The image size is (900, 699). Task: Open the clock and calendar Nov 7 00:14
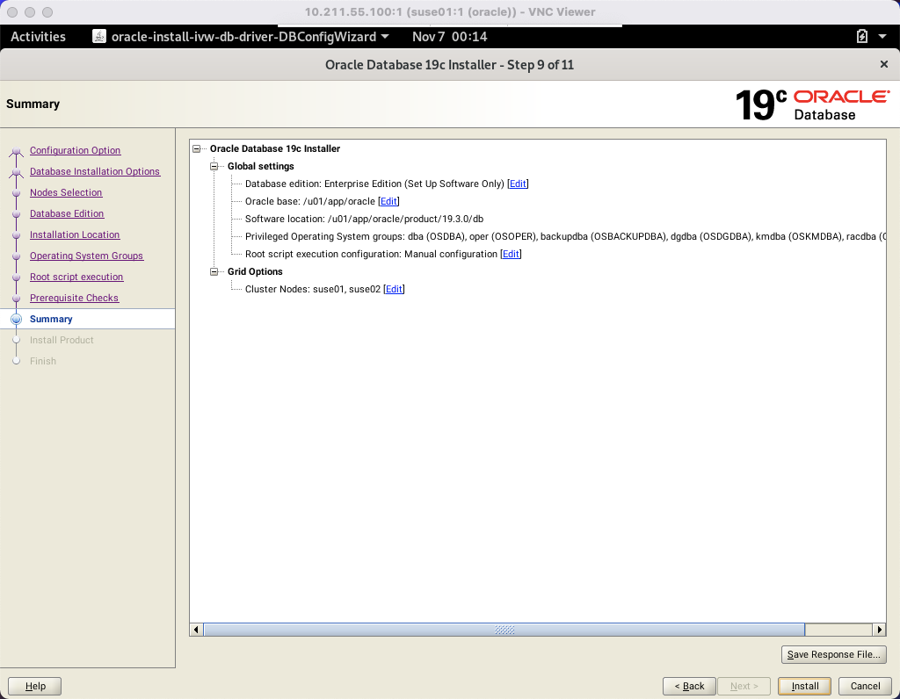449,37
